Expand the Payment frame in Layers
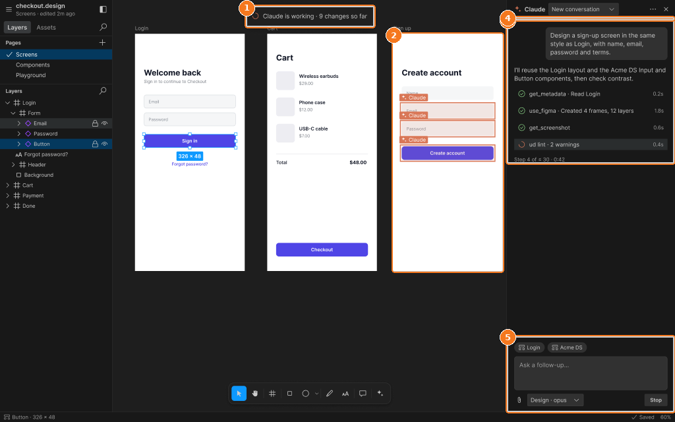675x422 pixels. [8, 196]
